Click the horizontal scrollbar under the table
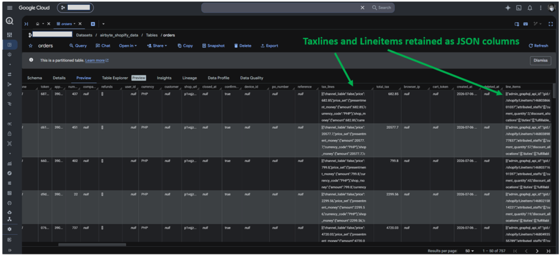This screenshot has height=255, width=560. (x=92, y=245)
